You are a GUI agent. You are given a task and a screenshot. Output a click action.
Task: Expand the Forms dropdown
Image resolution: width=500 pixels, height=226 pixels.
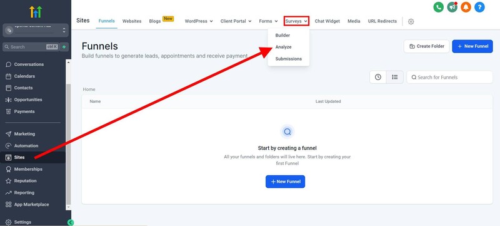coord(268,21)
